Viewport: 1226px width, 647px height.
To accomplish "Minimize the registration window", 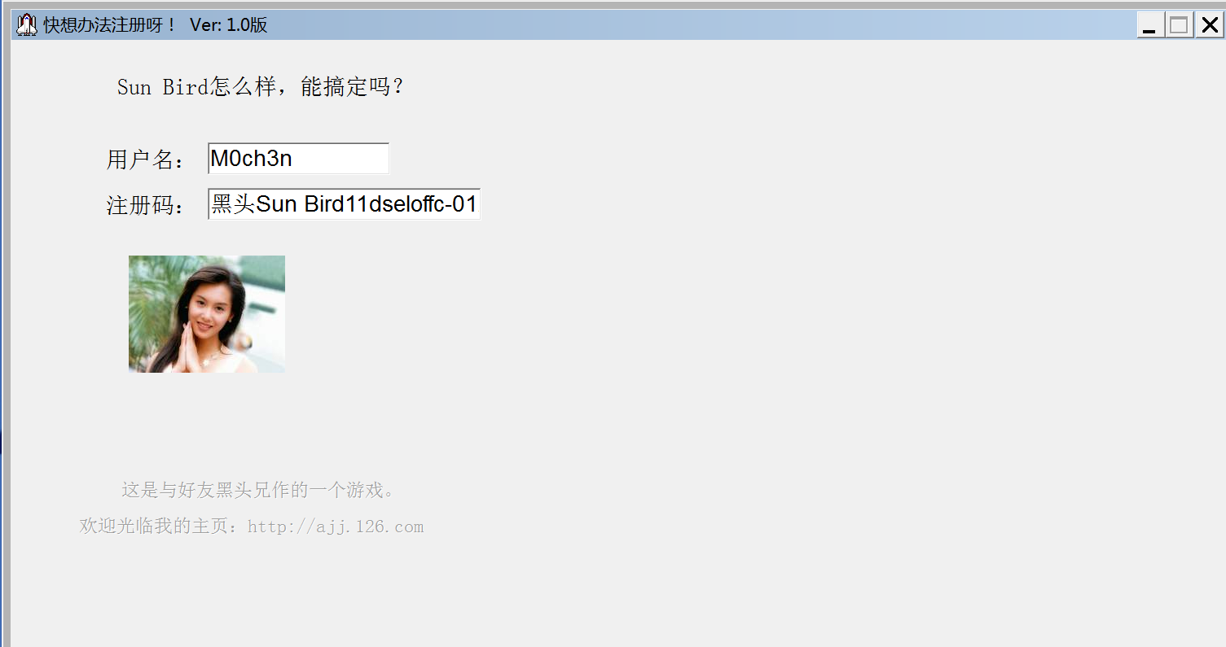I will coord(1150,25).
